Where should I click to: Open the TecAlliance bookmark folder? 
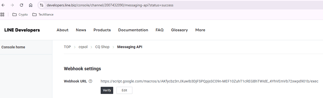(43, 15)
